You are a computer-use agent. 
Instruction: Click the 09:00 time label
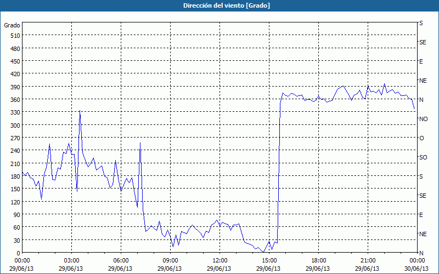coord(170,261)
